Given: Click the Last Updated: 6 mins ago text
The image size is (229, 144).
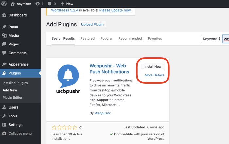Looking at the screenshot, I should click(x=144, y=127).
